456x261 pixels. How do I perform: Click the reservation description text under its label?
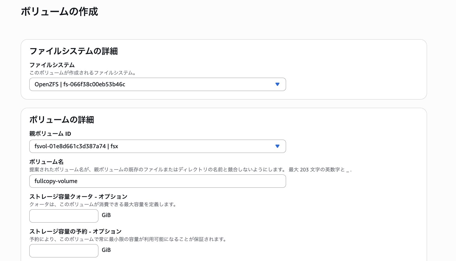click(128, 239)
